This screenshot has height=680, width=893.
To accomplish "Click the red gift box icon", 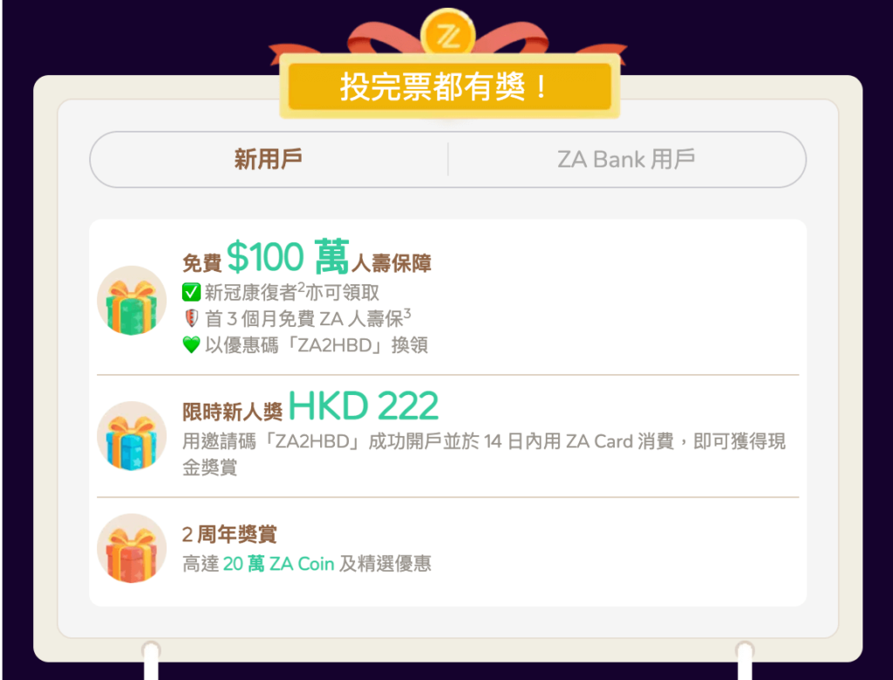I will (132, 548).
